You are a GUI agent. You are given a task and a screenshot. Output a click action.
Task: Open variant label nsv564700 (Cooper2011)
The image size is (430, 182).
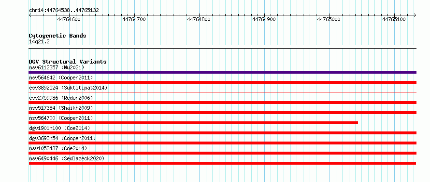pos(61,118)
